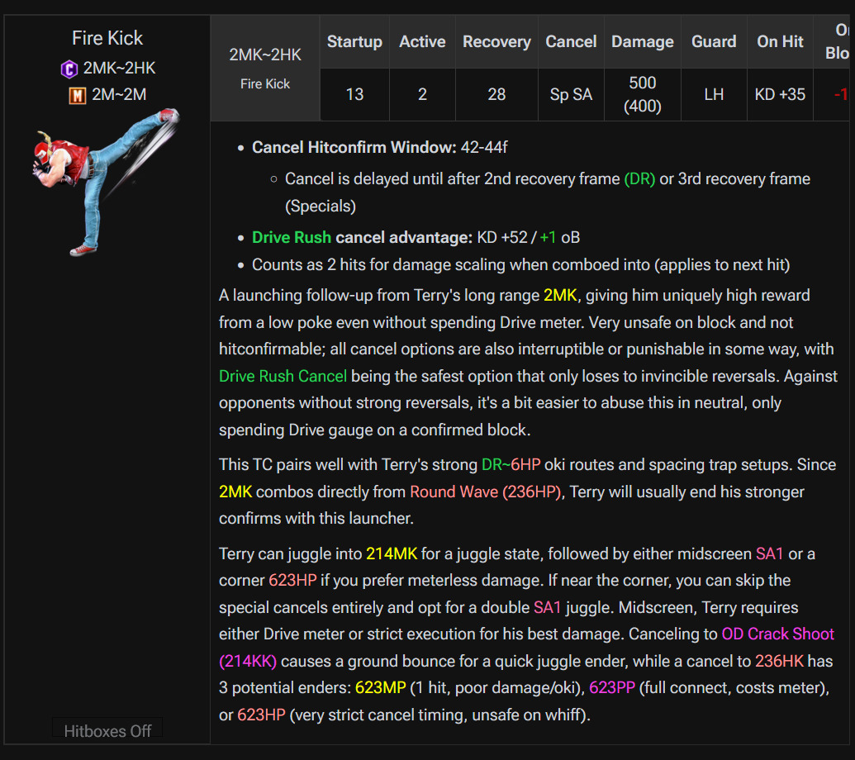Click the Cancel column header
The image size is (855, 760).
tap(571, 42)
